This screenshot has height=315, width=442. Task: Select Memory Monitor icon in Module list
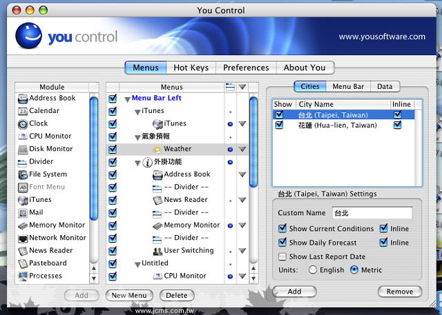coord(23,225)
